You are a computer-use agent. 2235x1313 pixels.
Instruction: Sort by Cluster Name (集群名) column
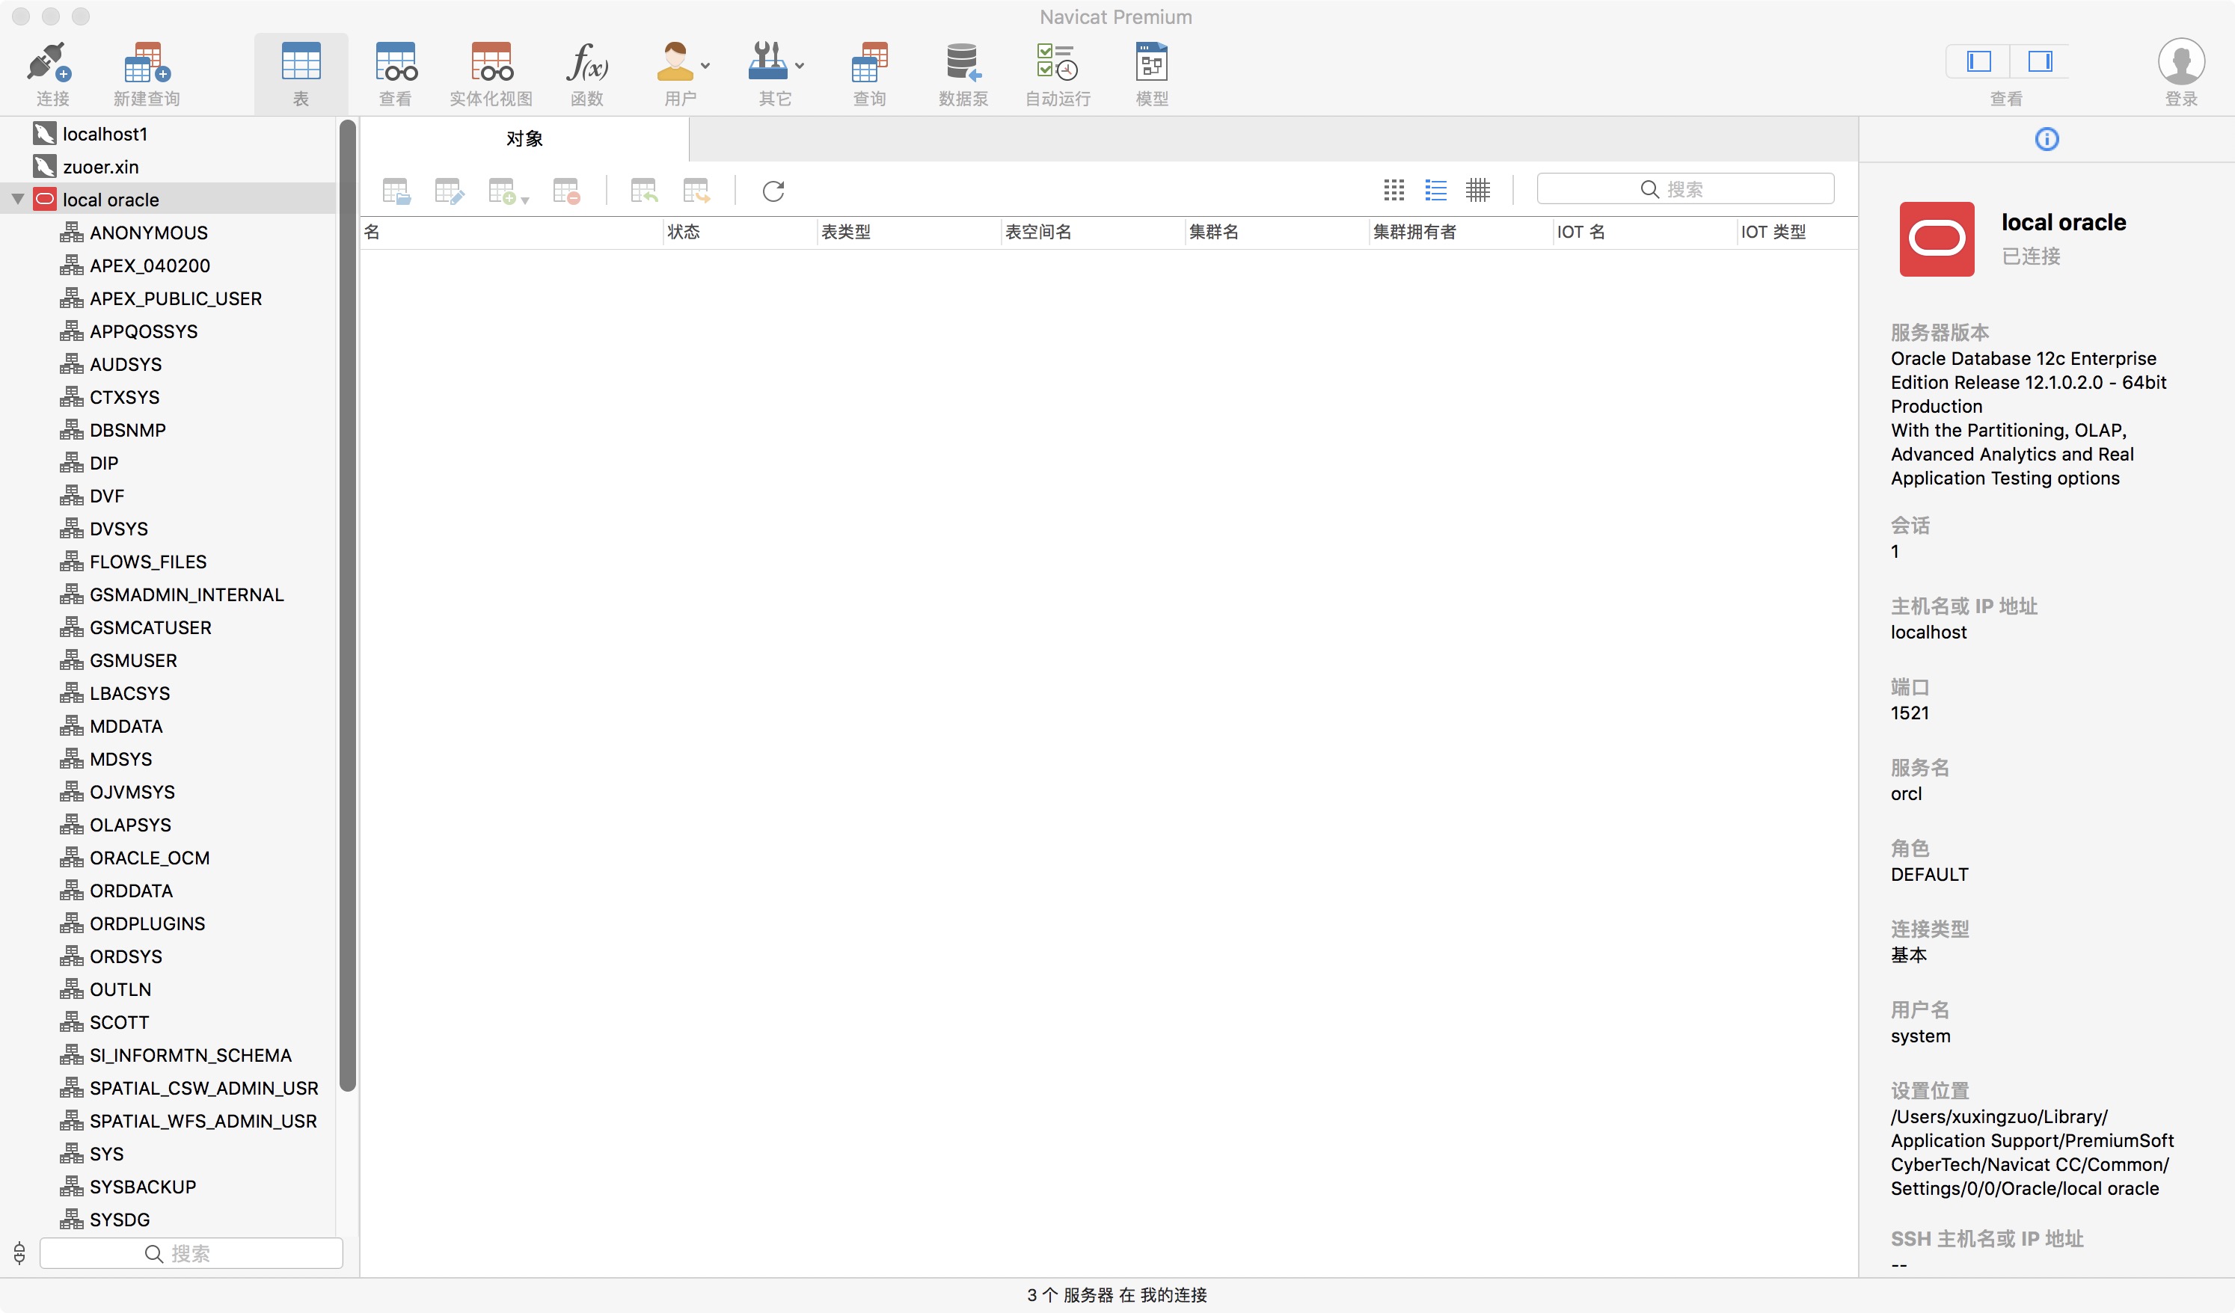[x=1277, y=233]
